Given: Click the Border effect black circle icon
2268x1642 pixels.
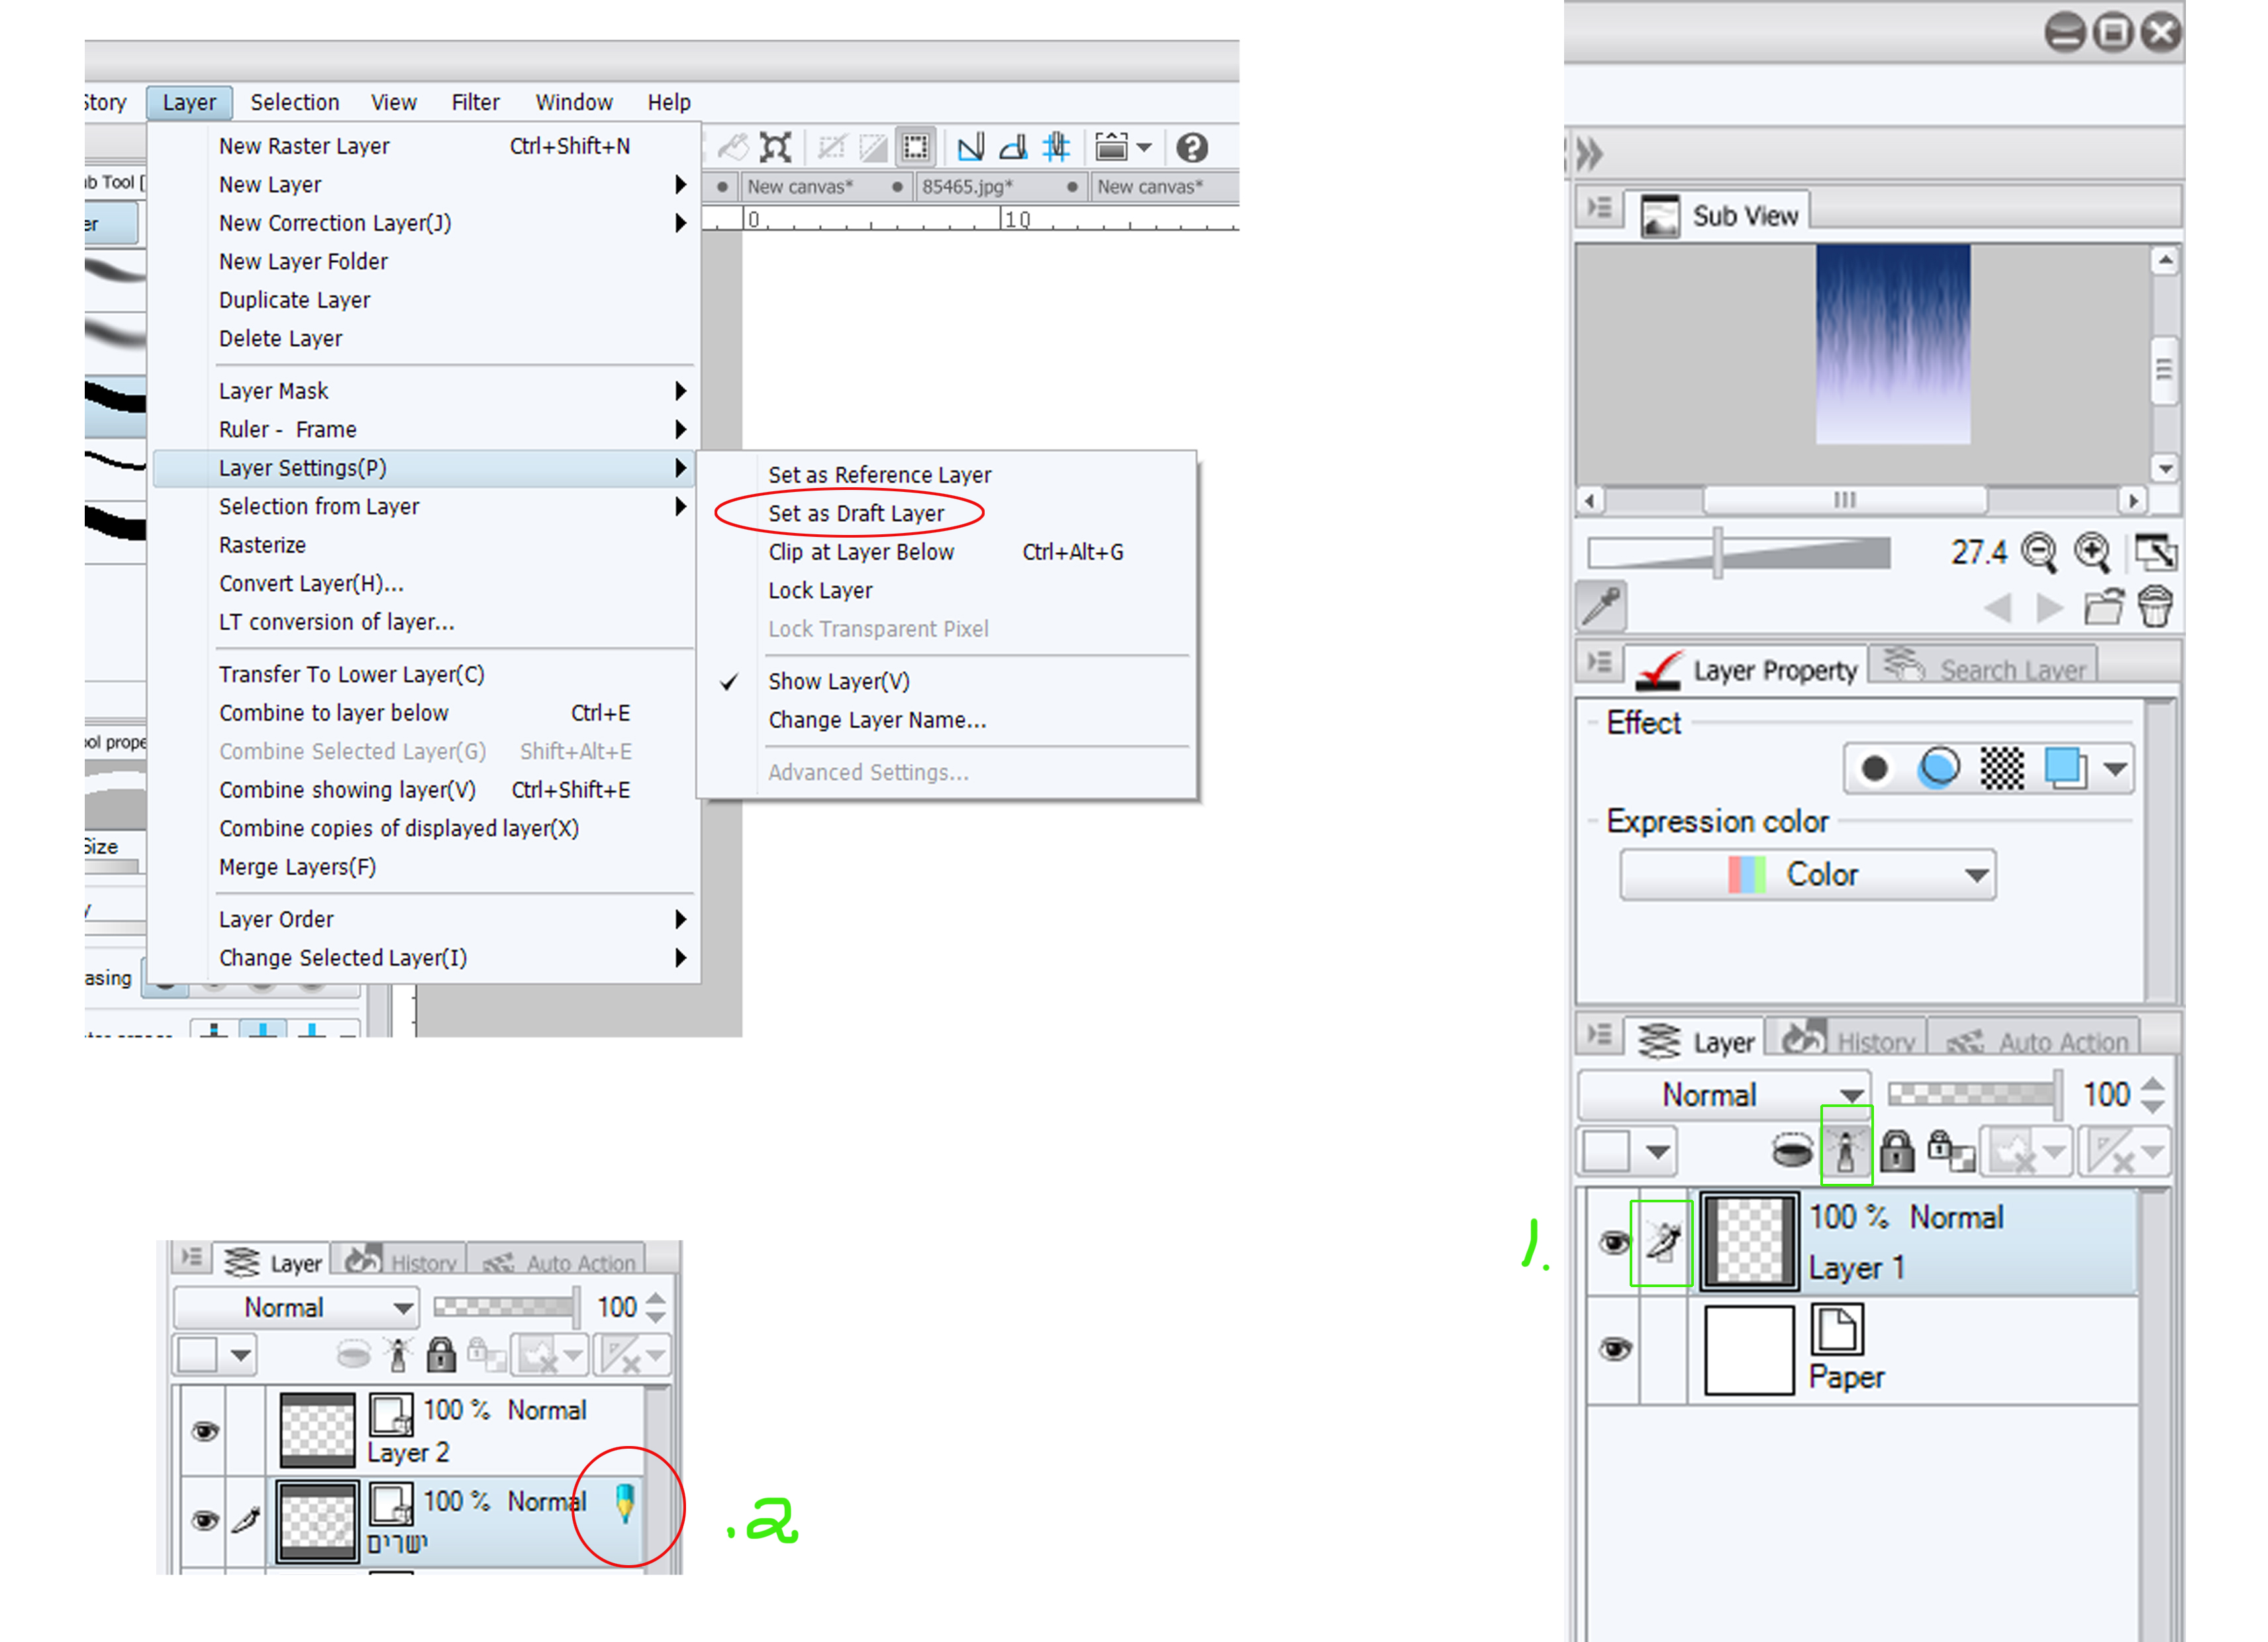Looking at the screenshot, I should tap(1875, 768).
